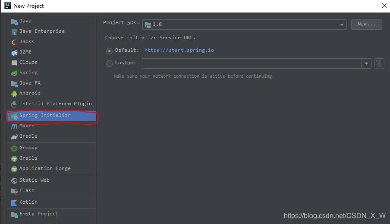Image resolution: width=390 pixels, height=224 pixels.
Task: Click the Java folder icon
Action: click(x=14, y=22)
